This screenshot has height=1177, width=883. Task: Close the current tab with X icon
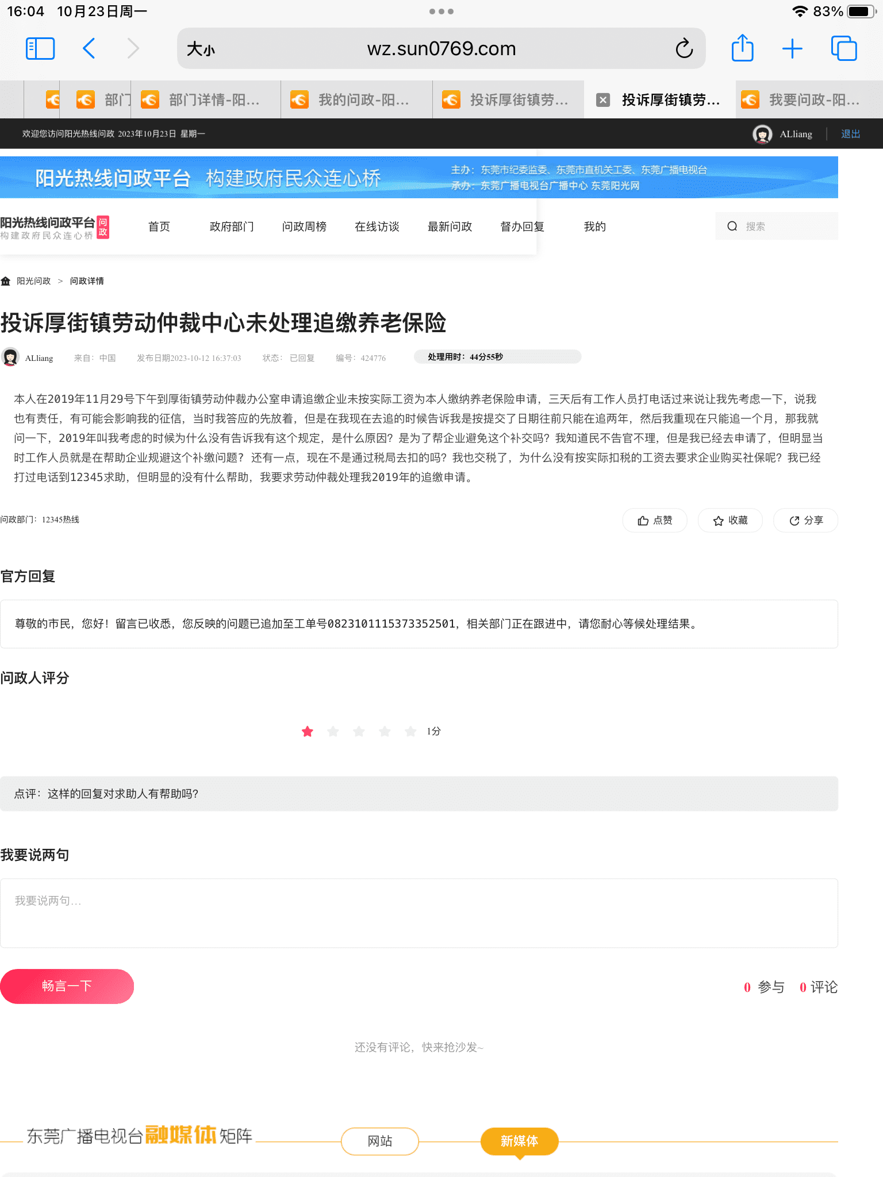pos(602,100)
